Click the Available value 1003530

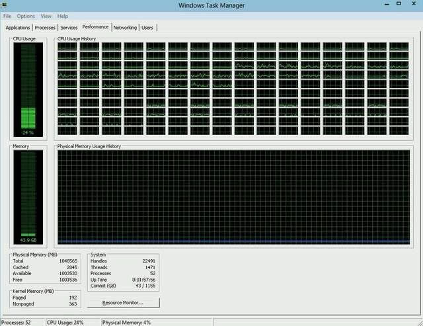68,273
